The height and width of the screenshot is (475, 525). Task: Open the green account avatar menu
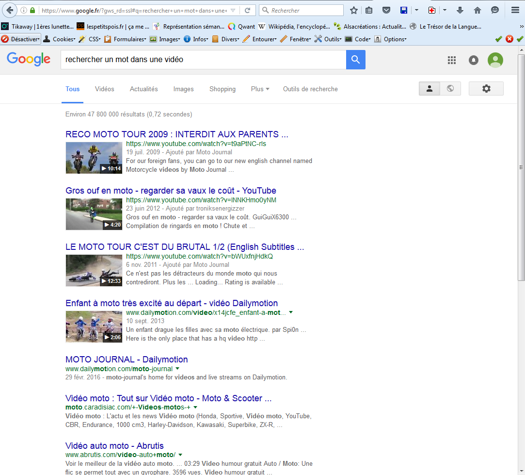(495, 60)
